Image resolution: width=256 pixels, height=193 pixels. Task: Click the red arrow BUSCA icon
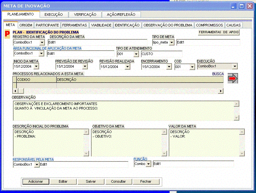[233, 79]
